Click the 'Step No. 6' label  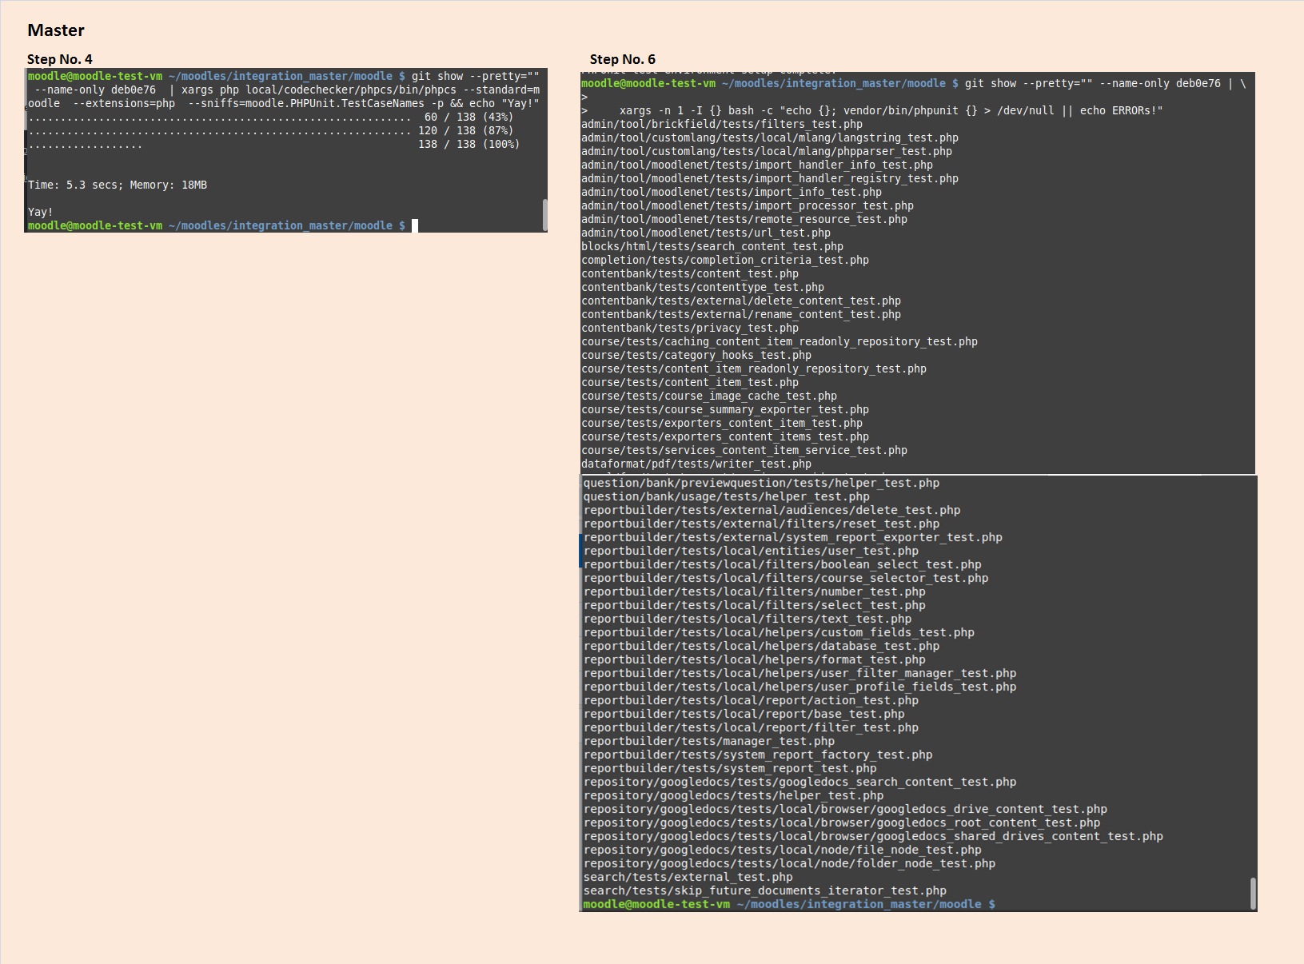point(623,59)
